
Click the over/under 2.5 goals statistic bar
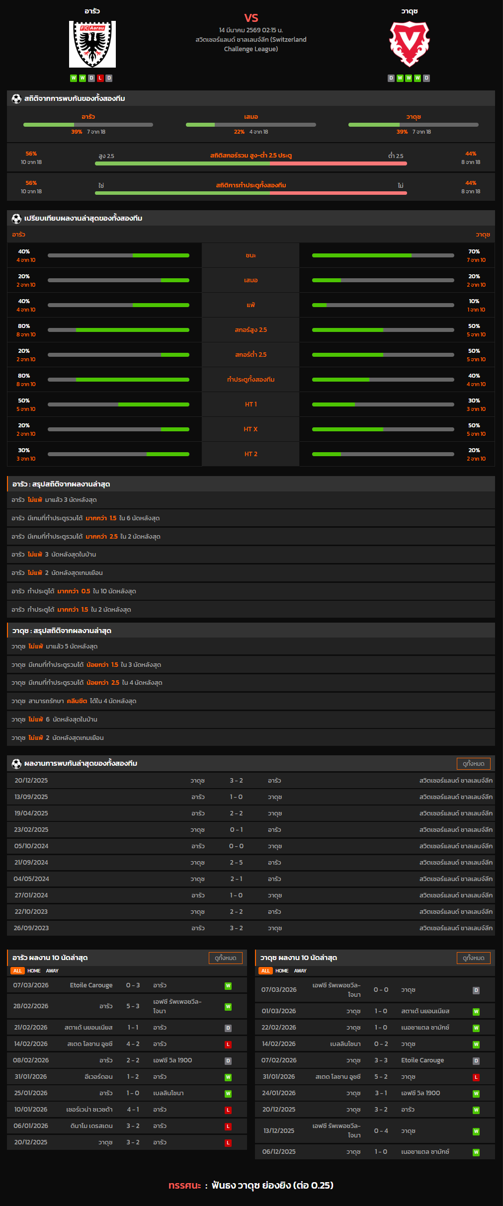[x=251, y=163]
